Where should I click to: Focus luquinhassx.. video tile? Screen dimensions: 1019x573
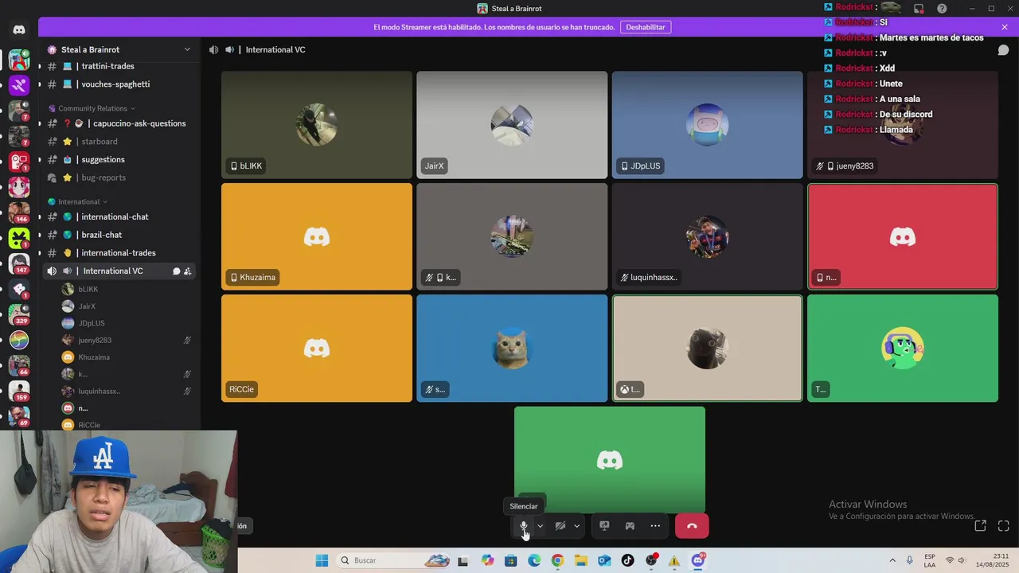707,236
